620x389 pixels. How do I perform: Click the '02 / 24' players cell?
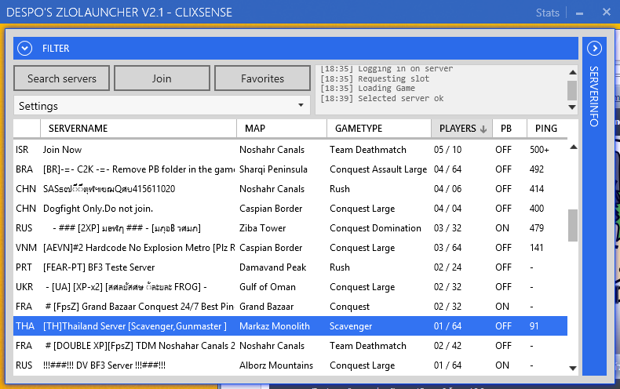pos(447,267)
